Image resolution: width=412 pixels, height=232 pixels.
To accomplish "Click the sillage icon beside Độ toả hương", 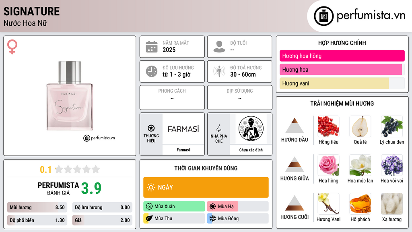I will (x=219, y=71).
